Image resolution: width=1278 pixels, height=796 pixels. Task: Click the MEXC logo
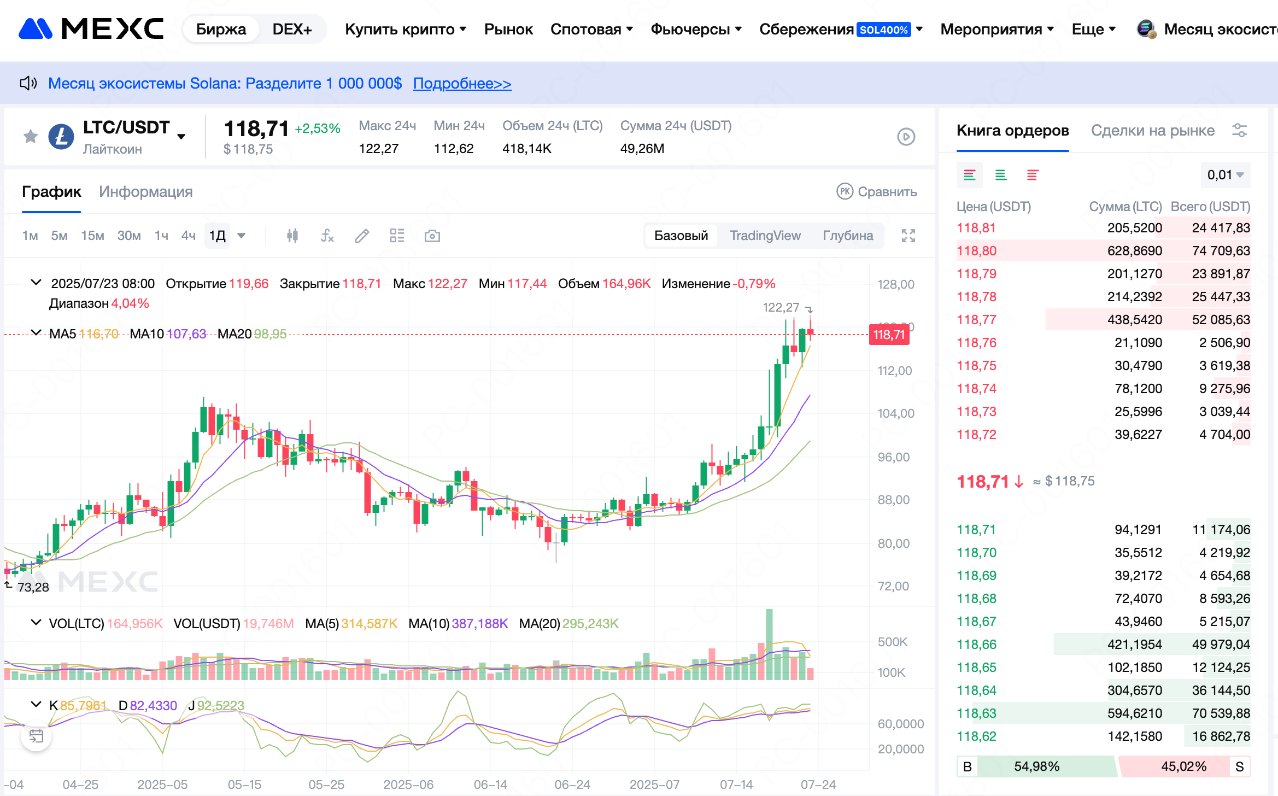click(91, 28)
